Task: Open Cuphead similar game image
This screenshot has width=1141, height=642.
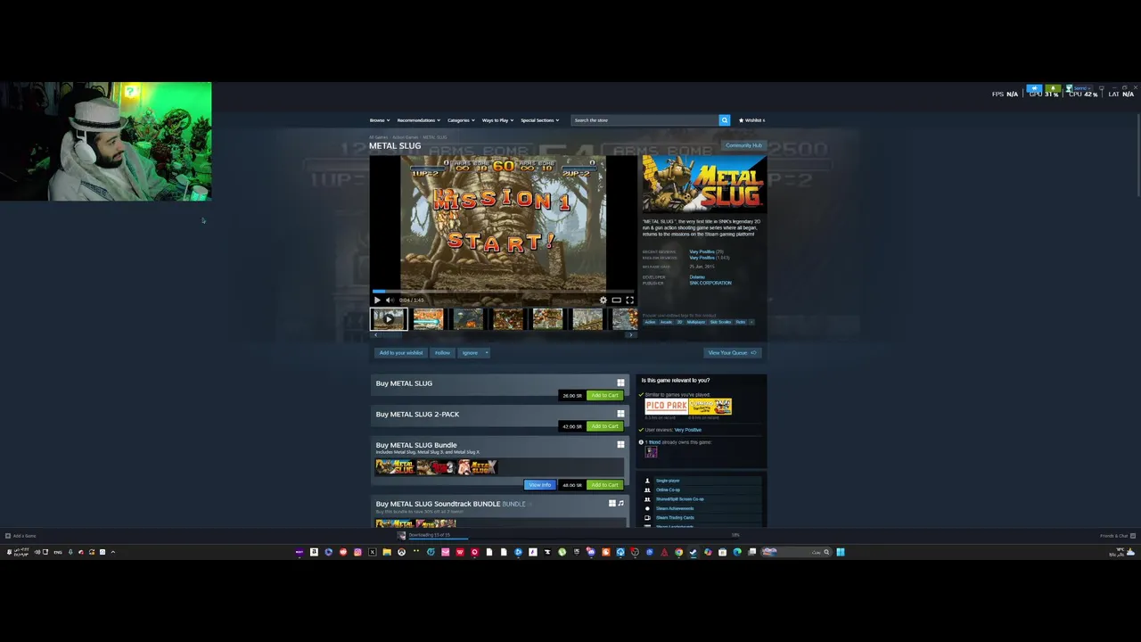Action: (x=710, y=406)
